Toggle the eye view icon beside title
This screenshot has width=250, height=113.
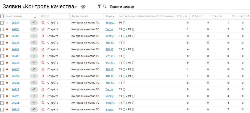83,7
